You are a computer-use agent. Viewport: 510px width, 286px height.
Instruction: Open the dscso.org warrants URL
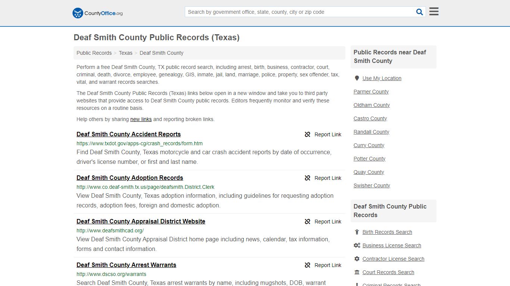[111, 274]
